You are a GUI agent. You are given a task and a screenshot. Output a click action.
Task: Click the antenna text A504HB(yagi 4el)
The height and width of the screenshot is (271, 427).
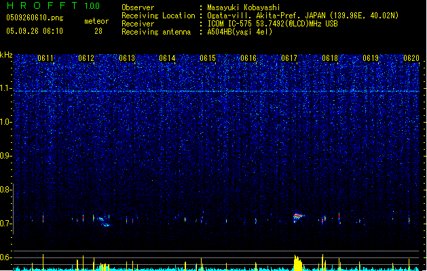coord(240,32)
